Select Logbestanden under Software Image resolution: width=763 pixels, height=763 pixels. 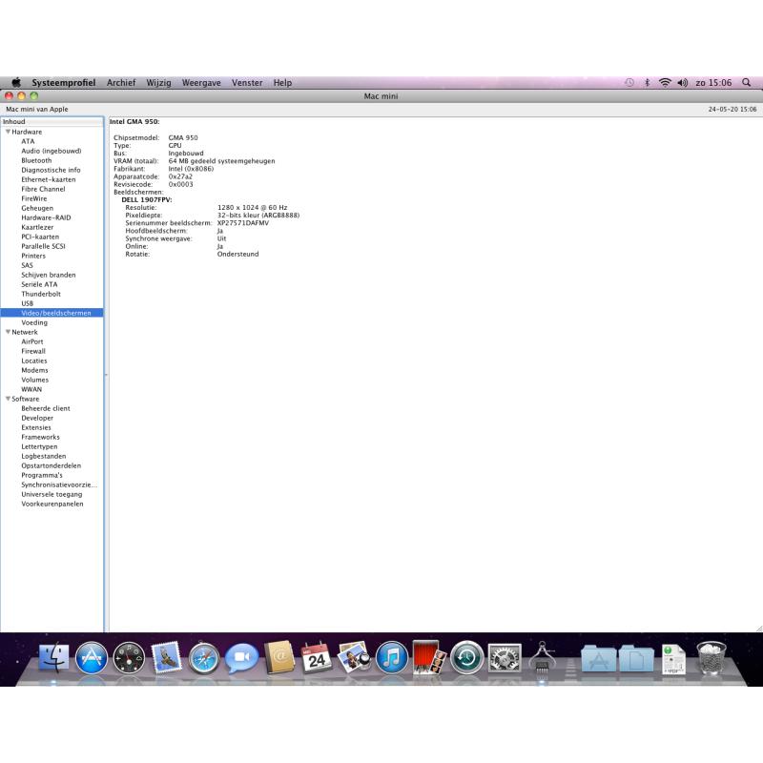tap(43, 456)
